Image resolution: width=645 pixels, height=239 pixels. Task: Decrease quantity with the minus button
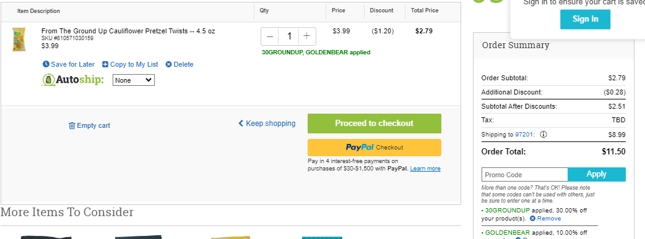(270, 36)
